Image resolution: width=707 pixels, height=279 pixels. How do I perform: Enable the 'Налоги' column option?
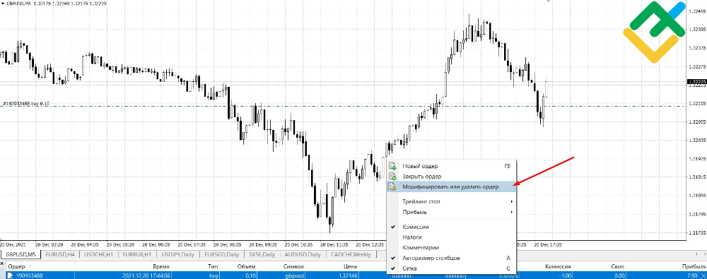(451, 237)
